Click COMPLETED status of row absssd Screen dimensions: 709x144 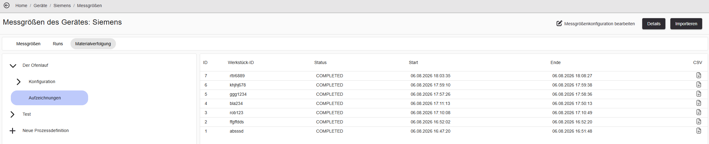(x=330, y=131)
